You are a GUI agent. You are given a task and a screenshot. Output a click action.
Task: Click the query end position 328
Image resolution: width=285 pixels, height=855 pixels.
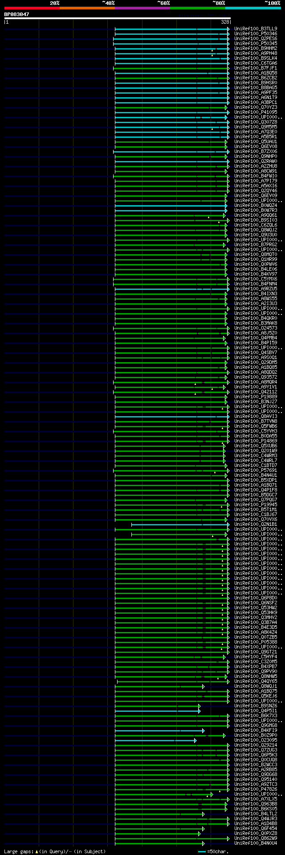coord(225,22)
